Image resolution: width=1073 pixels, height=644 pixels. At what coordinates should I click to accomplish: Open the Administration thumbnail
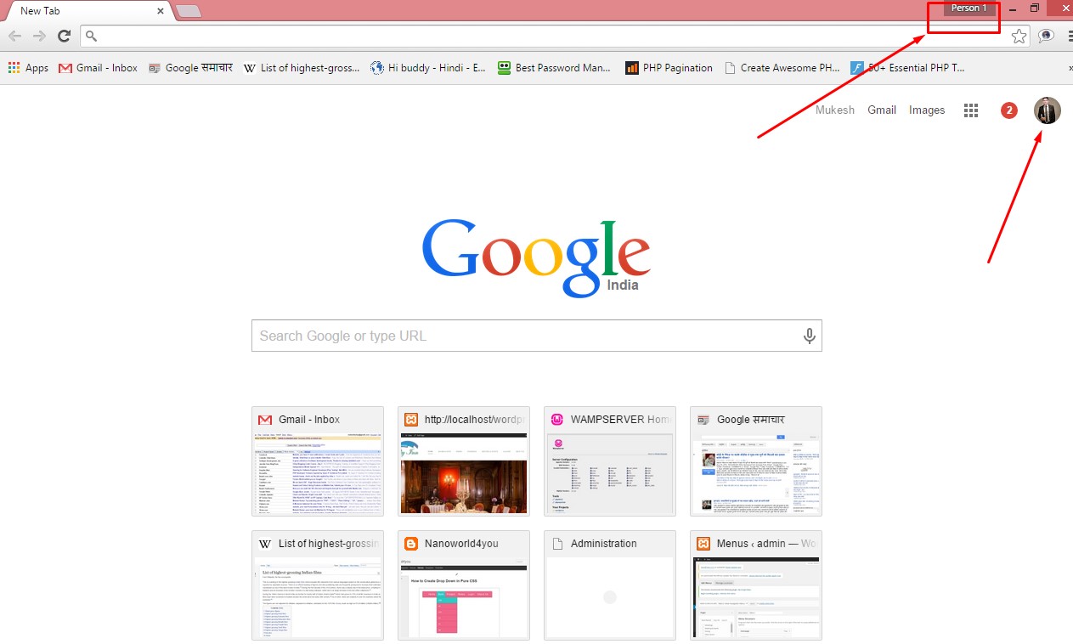[x=610, y=585]
